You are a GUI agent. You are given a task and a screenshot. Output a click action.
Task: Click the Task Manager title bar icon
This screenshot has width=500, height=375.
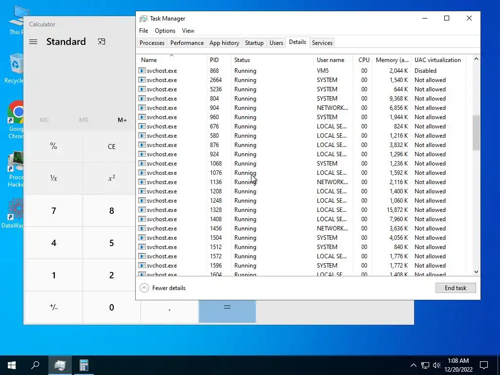144,19
